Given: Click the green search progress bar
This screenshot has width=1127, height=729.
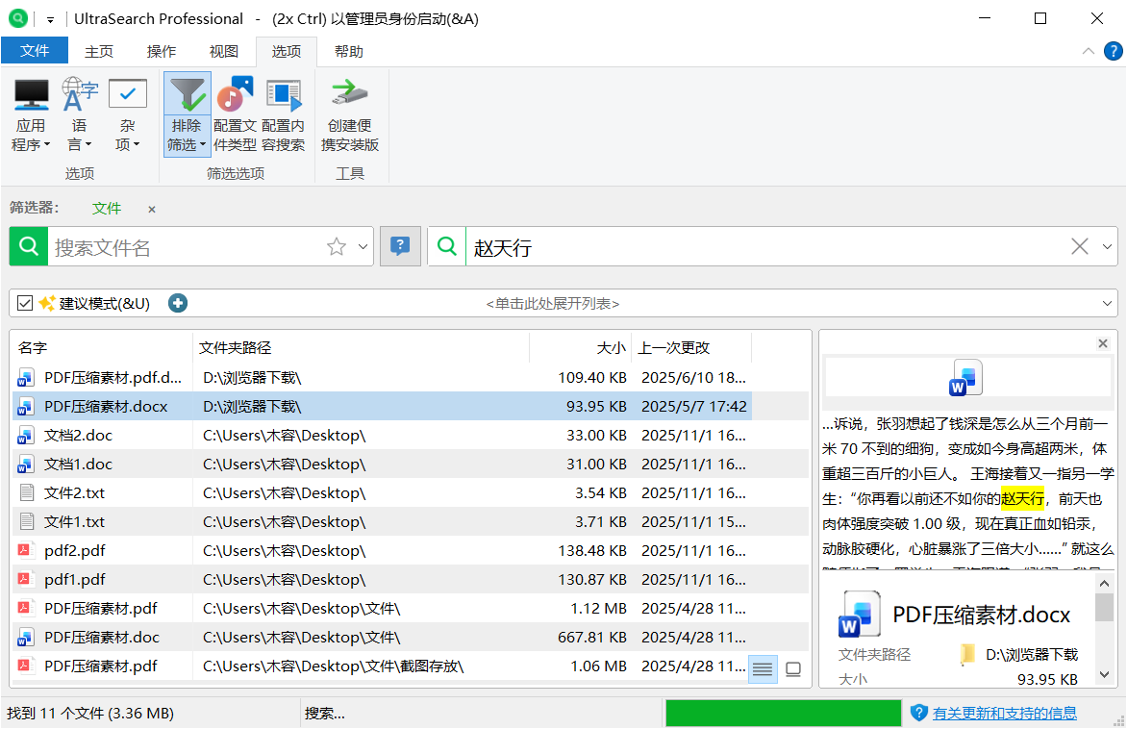Looking at the screenshot, I should point(783,712).
